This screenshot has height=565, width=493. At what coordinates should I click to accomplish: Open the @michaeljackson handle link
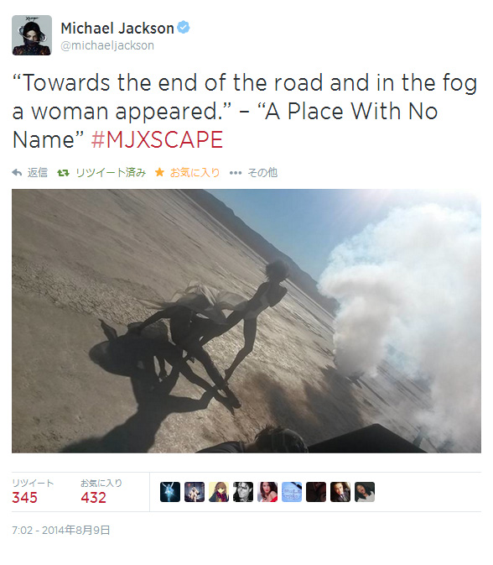(107, 45)
